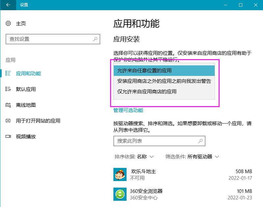
Task: Click the 搜索此列表 search box
Action: point(159,141)
